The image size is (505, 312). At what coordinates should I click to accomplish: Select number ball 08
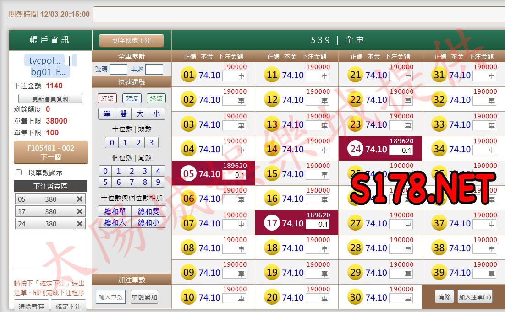pos(188,248)
